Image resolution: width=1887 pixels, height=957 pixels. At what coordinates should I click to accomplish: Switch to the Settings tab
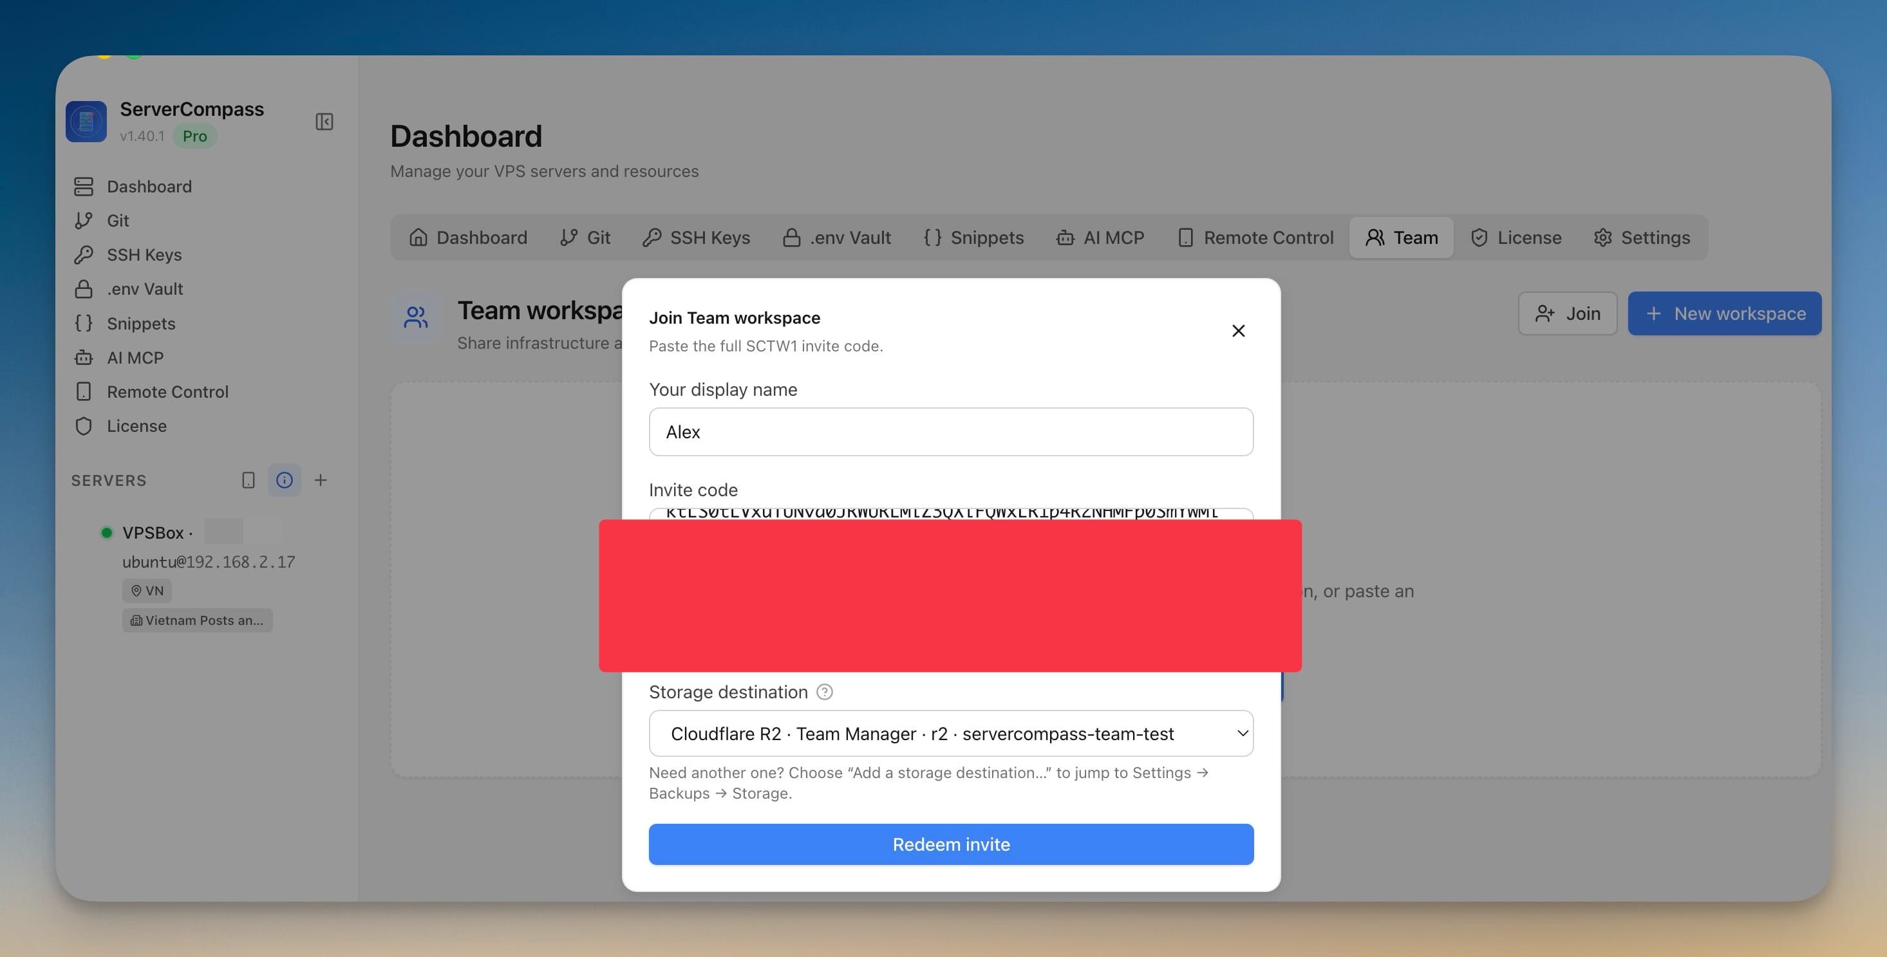click(x=1642, y=237)
